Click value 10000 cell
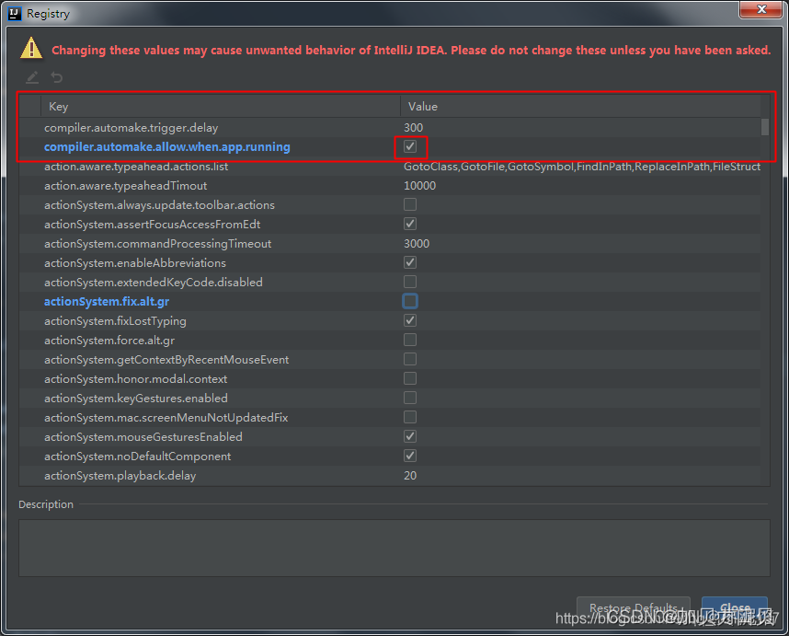The width and height of the screenshot is (789, 636). (419, 185)
